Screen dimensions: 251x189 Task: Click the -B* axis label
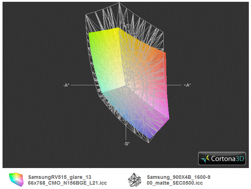click(x=126, y=143)
